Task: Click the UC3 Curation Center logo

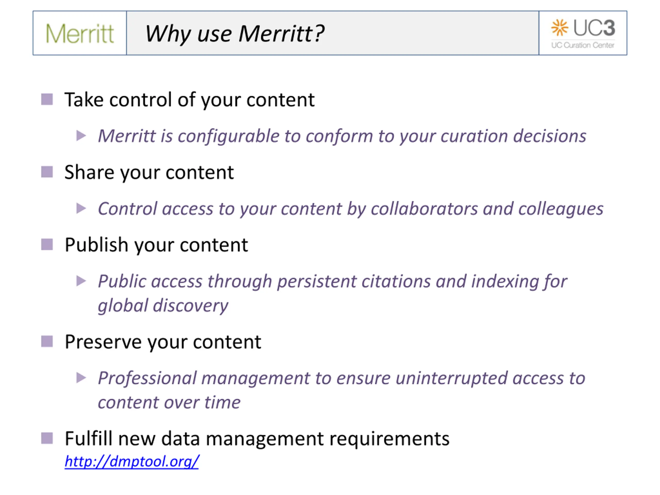Action: [x=583, y=34]
